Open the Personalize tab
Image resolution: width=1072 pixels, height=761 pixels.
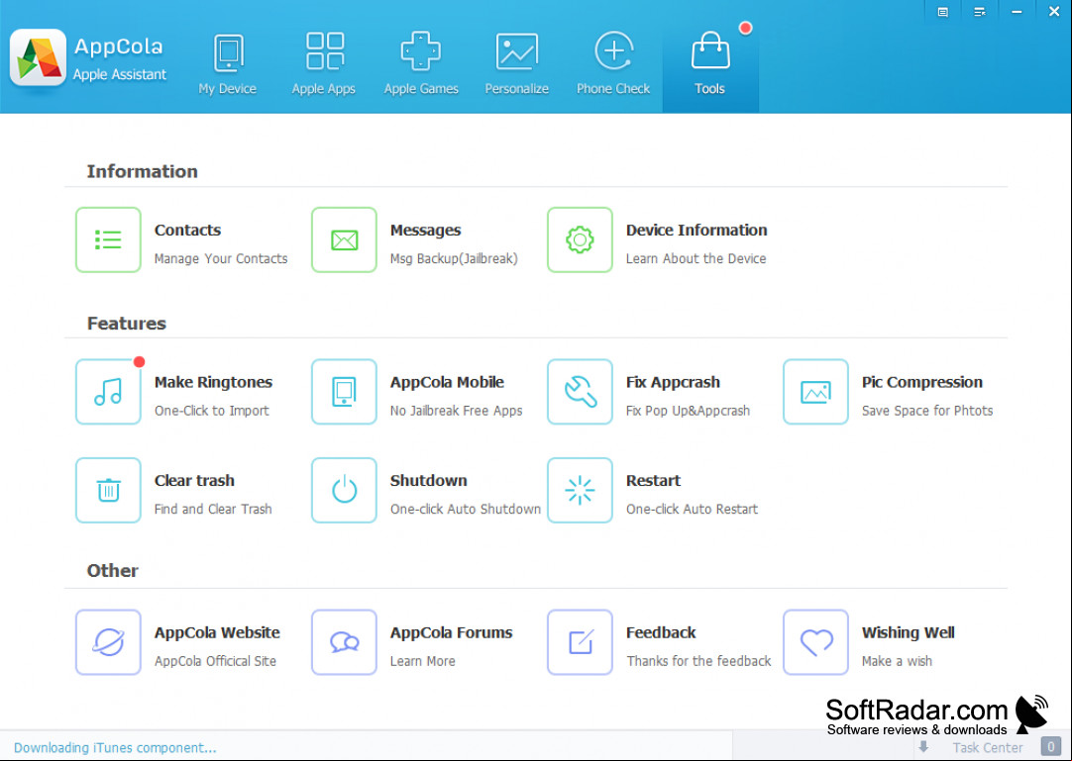click(517, 63)
